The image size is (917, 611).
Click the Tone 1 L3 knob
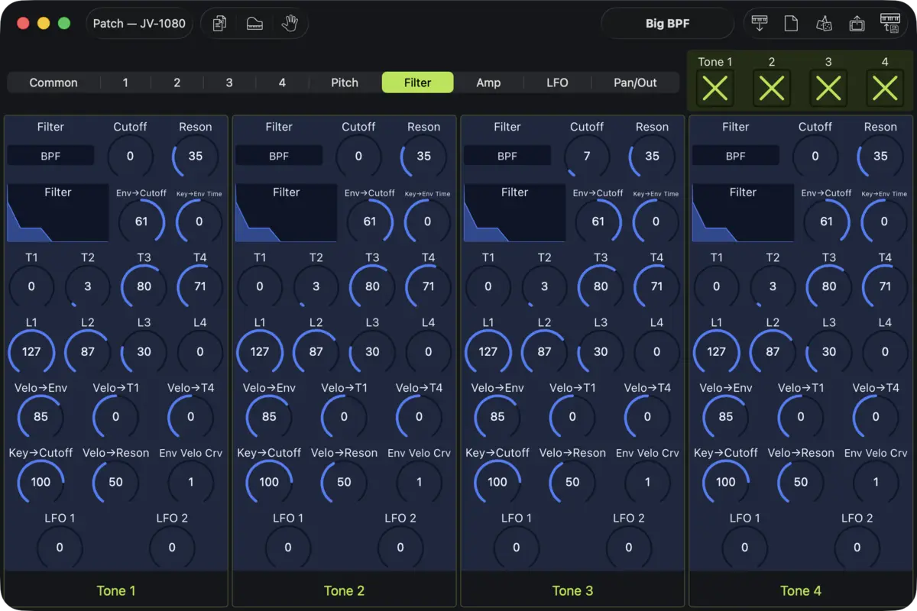(x=144, y=352)
